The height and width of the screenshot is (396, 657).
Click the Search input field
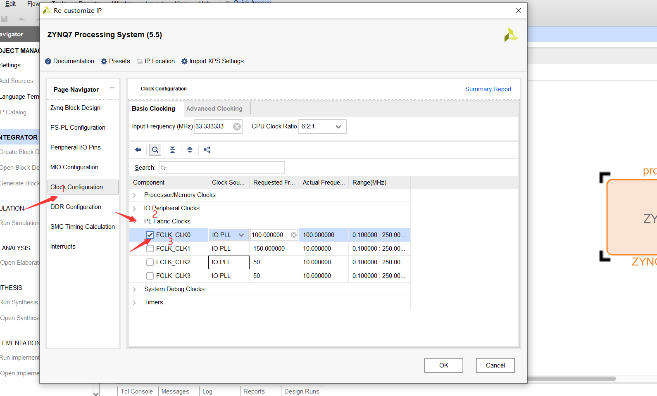click(x=222, y=168)
